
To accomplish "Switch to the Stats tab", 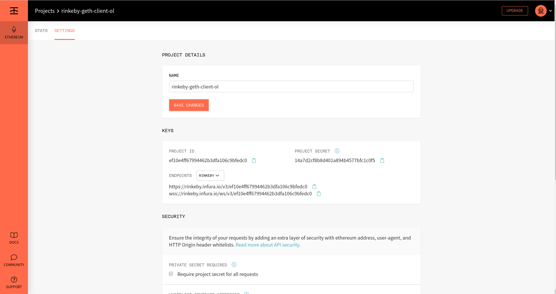I will pos(41,31).
